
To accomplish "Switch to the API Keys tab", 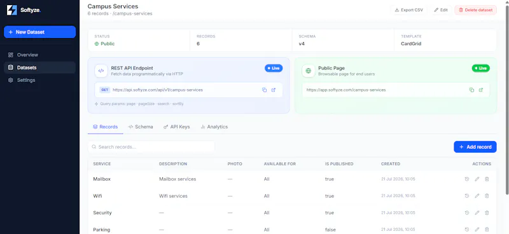I will point(177,127).
